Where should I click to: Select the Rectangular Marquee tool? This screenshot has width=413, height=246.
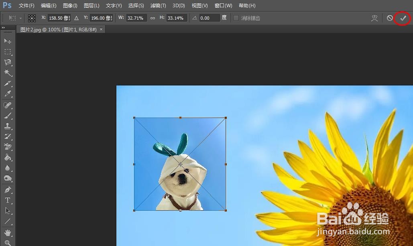click(x=7, y=52)
